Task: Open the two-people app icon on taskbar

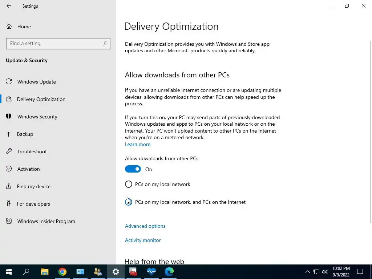Action: (98, 272)
